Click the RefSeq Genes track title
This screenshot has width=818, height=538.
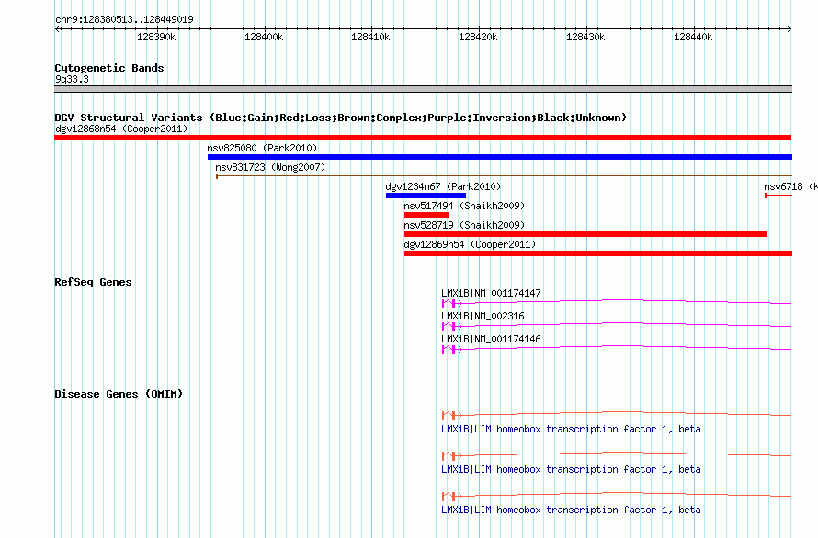93,282
